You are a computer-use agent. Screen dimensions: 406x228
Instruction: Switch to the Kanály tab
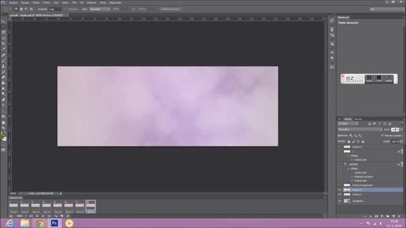pyautogui.click(x=358, y=119)
